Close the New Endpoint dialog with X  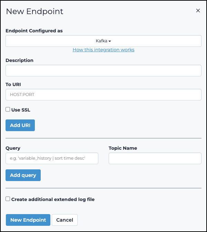[198, 11]
